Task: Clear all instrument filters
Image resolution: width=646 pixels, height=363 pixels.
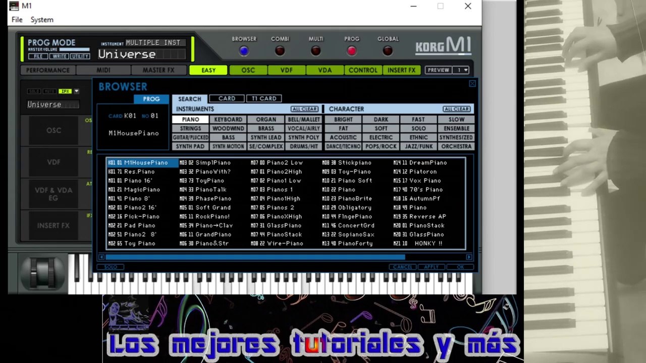Action: [x=304, y=109]
